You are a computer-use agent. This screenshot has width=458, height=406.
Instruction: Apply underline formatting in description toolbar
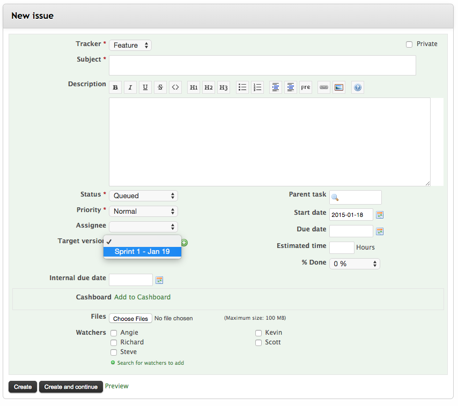(x=145, y=87)
